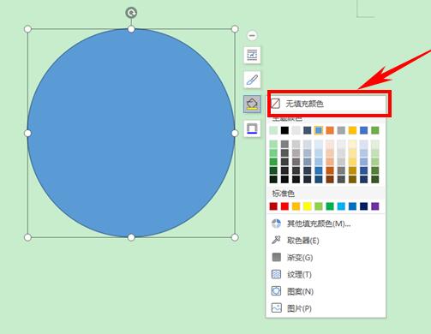Select yellow in standard colors
The height and width of the screenshot is (334, 431).
308,206
